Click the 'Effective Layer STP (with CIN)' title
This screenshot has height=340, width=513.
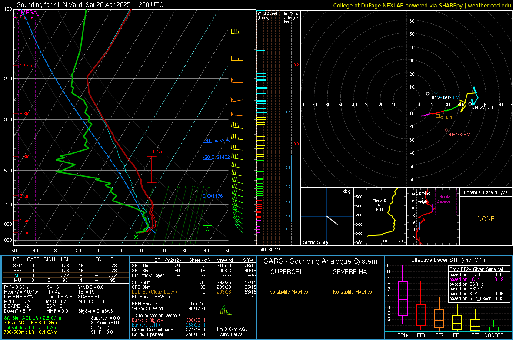[448, 260]
